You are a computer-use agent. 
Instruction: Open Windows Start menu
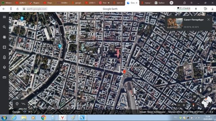[x=4, y=118]
